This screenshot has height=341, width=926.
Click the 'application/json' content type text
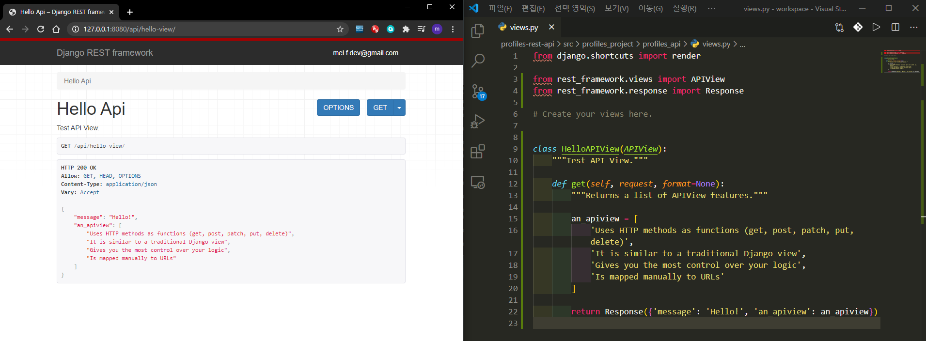(x=131, y=184)
